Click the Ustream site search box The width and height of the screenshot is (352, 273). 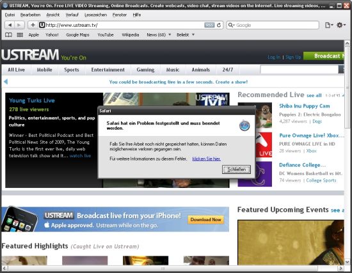(x=300, y=70)
